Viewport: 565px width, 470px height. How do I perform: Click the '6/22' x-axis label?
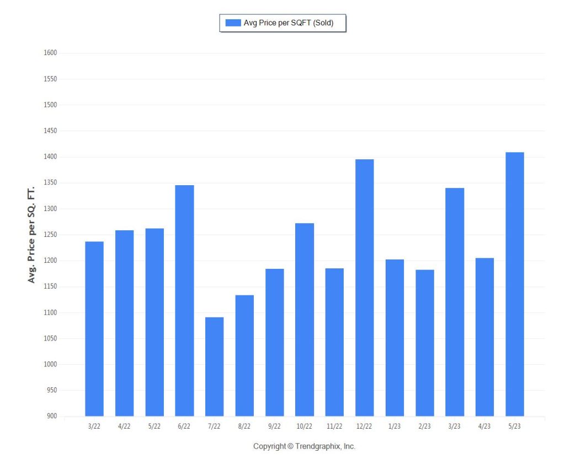click(x=184, y=426)
